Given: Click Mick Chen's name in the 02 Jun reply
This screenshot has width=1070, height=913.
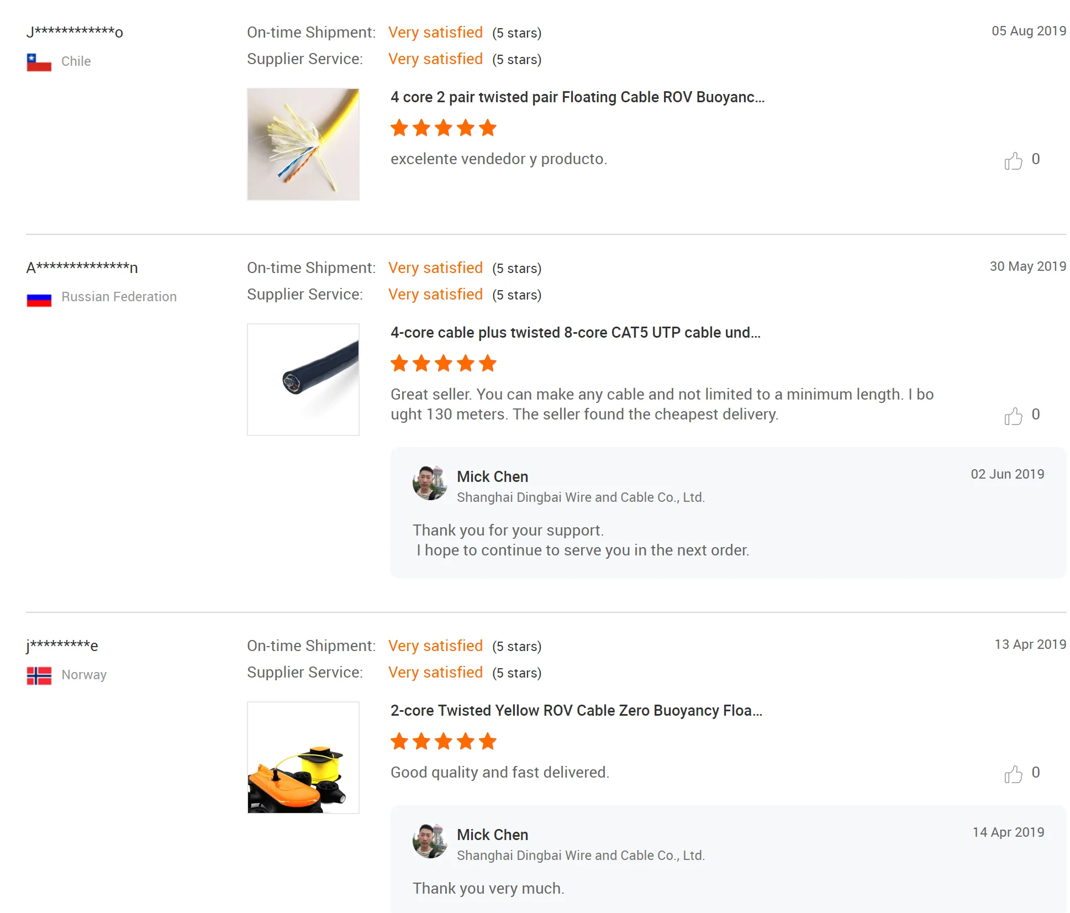Looking at the screenshot, I should point(492,477).
